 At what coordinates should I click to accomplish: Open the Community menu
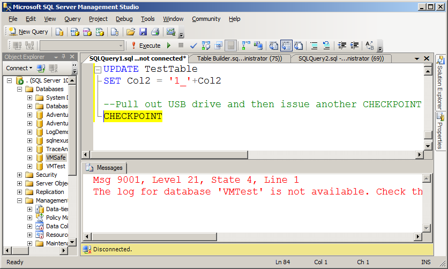[x=206, y=19]
